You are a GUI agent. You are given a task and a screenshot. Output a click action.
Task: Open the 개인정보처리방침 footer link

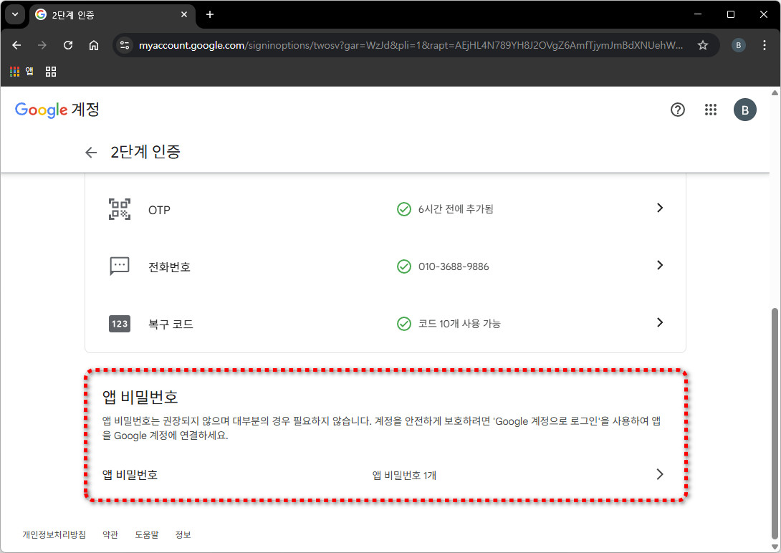pos(54,534)
